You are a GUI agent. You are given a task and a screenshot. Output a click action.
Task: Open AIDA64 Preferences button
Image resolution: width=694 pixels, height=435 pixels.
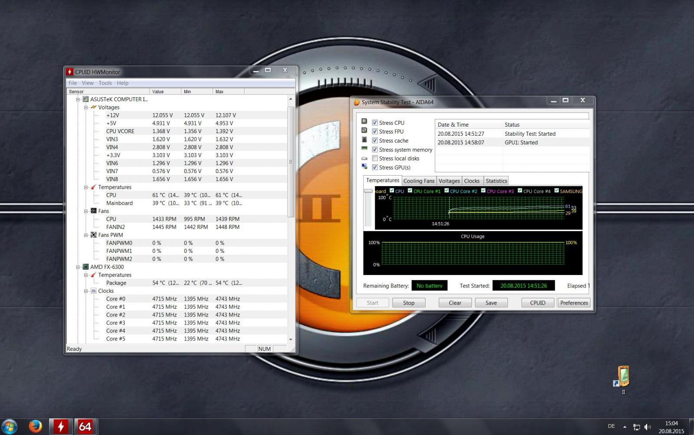pyautogui.click(x=574, y=303)
